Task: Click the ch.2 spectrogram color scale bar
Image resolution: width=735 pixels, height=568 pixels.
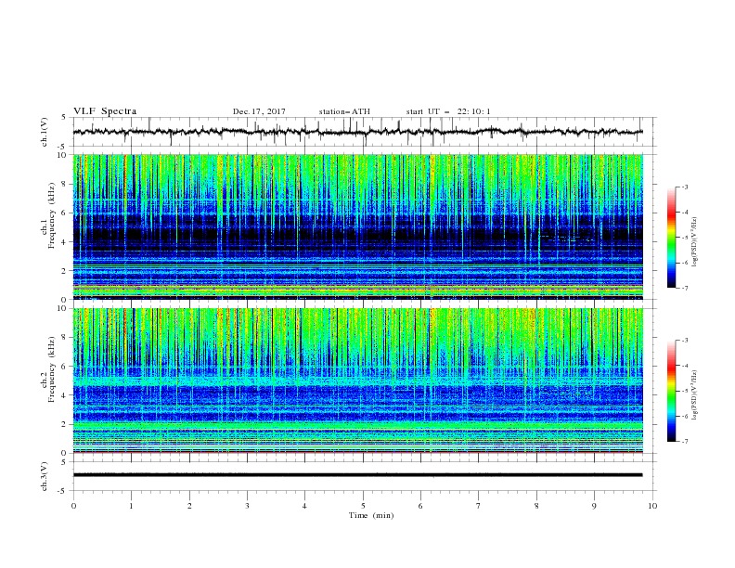Action: point(671,391)
